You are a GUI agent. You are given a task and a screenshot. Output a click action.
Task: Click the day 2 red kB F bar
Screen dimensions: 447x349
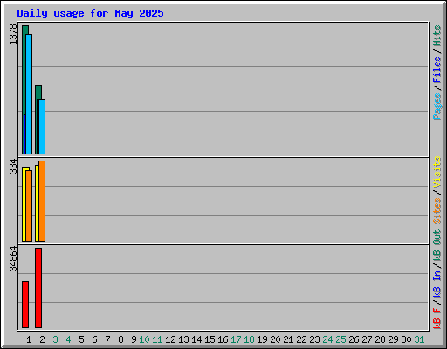tap(38, 288)
